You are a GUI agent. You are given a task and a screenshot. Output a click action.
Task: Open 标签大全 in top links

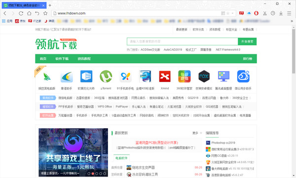pos(231,30)
